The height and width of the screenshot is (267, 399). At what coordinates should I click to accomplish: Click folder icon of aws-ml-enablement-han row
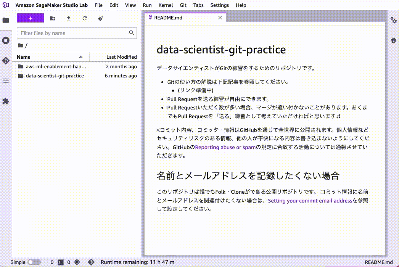[x=21, y=66]
